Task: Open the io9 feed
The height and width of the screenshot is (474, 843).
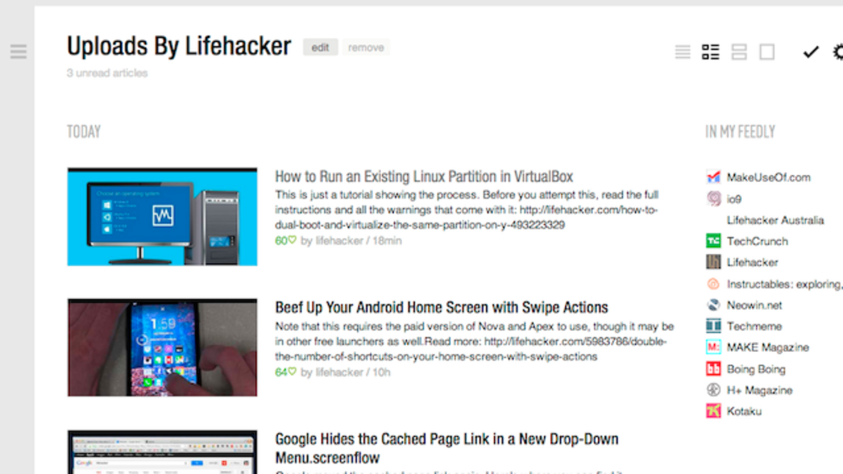Action: [734, 199]
